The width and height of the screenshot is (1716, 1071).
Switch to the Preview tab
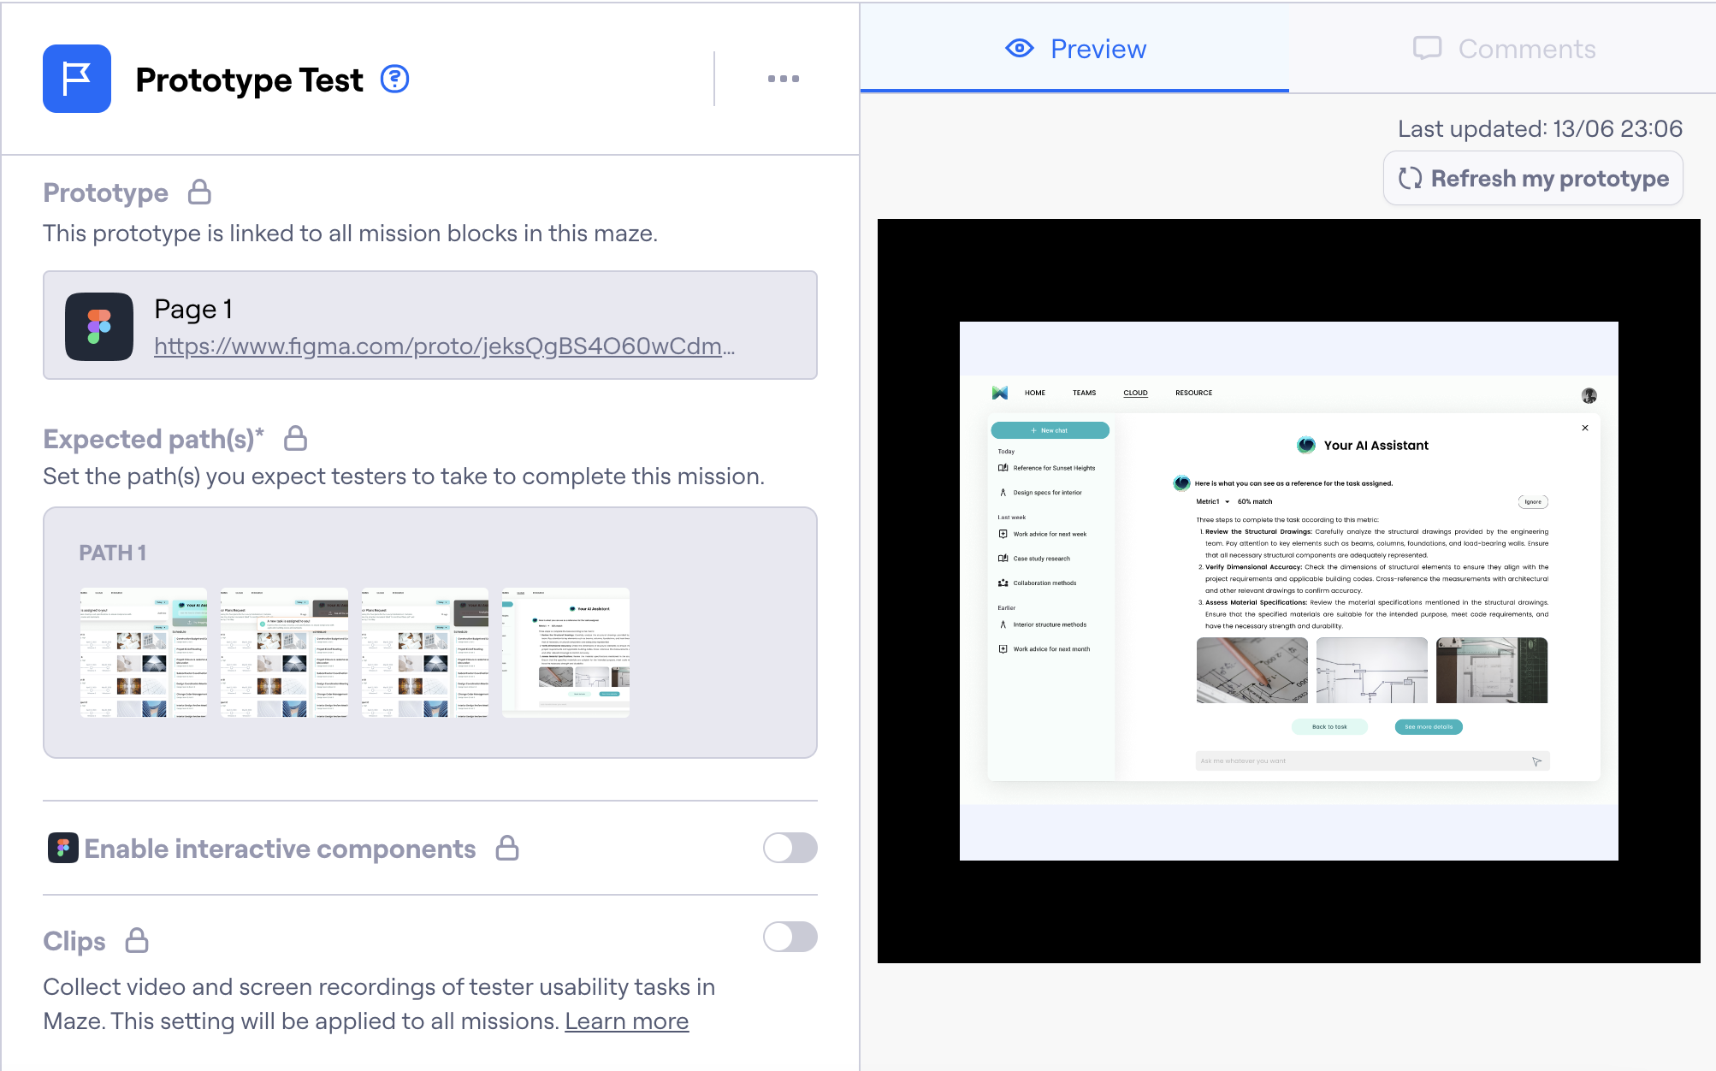(1075, 49)
